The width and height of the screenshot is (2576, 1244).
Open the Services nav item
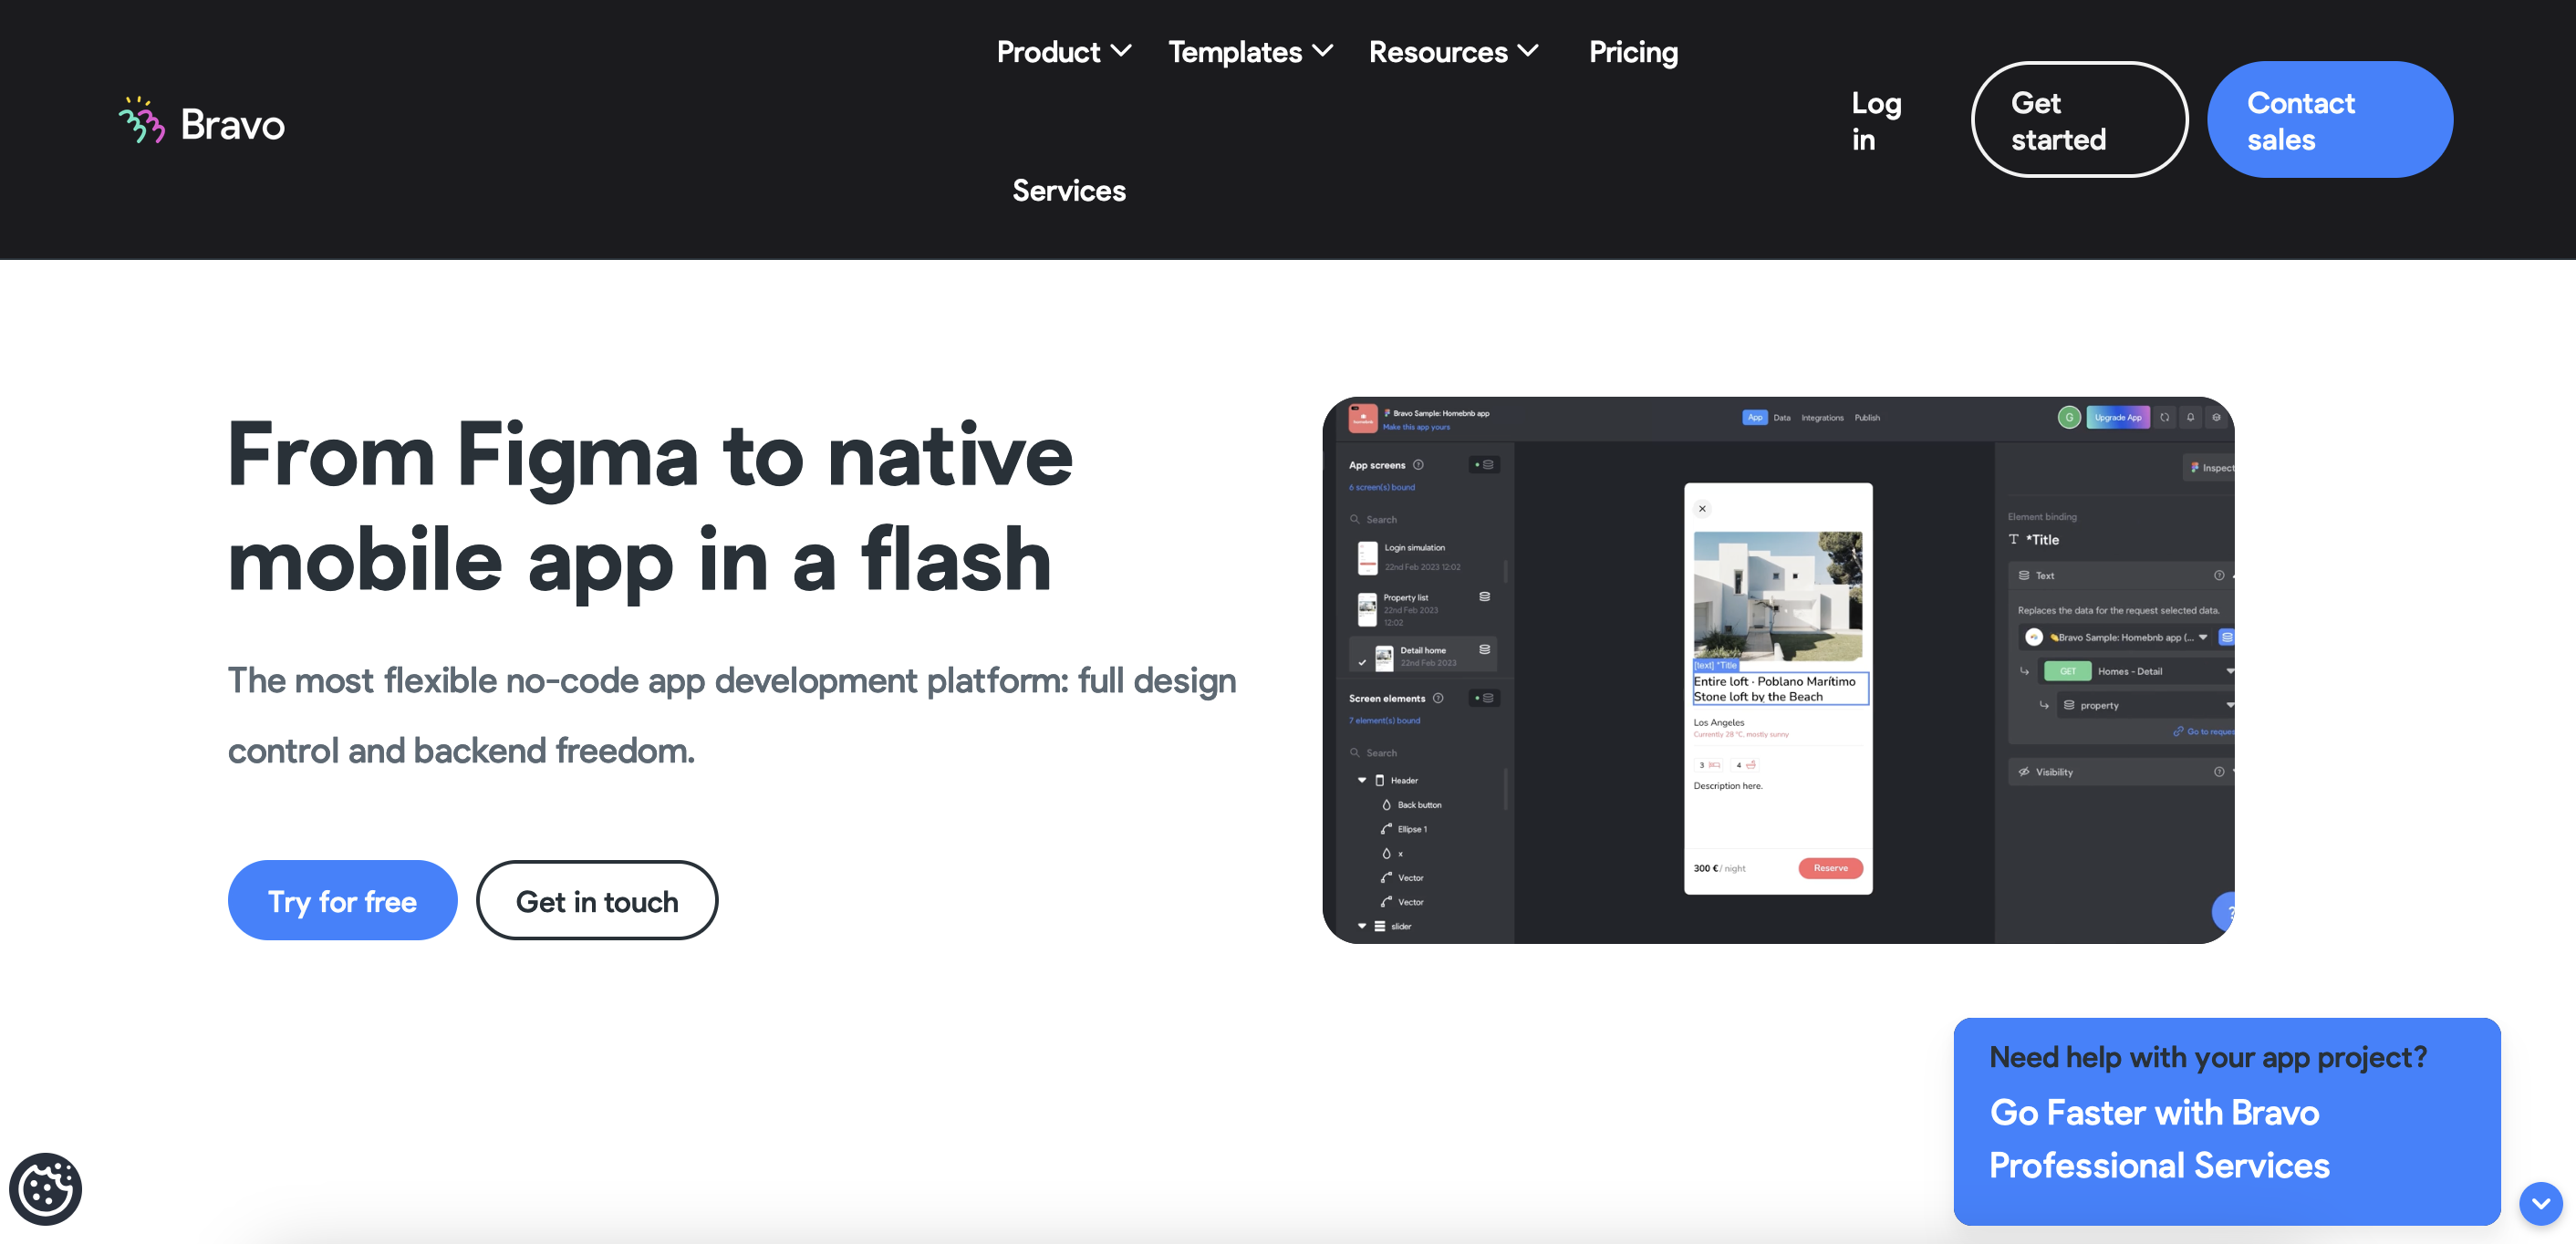click(x=1068, y=190)
